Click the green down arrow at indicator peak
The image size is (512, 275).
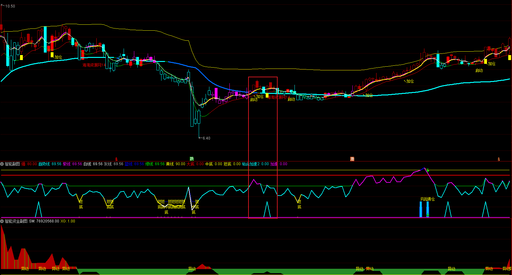click(x=428, y=170)
